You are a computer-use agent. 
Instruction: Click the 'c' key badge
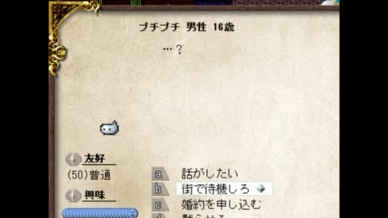coord(160,205)
